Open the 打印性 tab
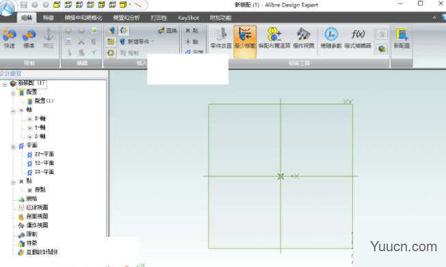This screenshot has height=267, width=446. [x=159, y=18]
